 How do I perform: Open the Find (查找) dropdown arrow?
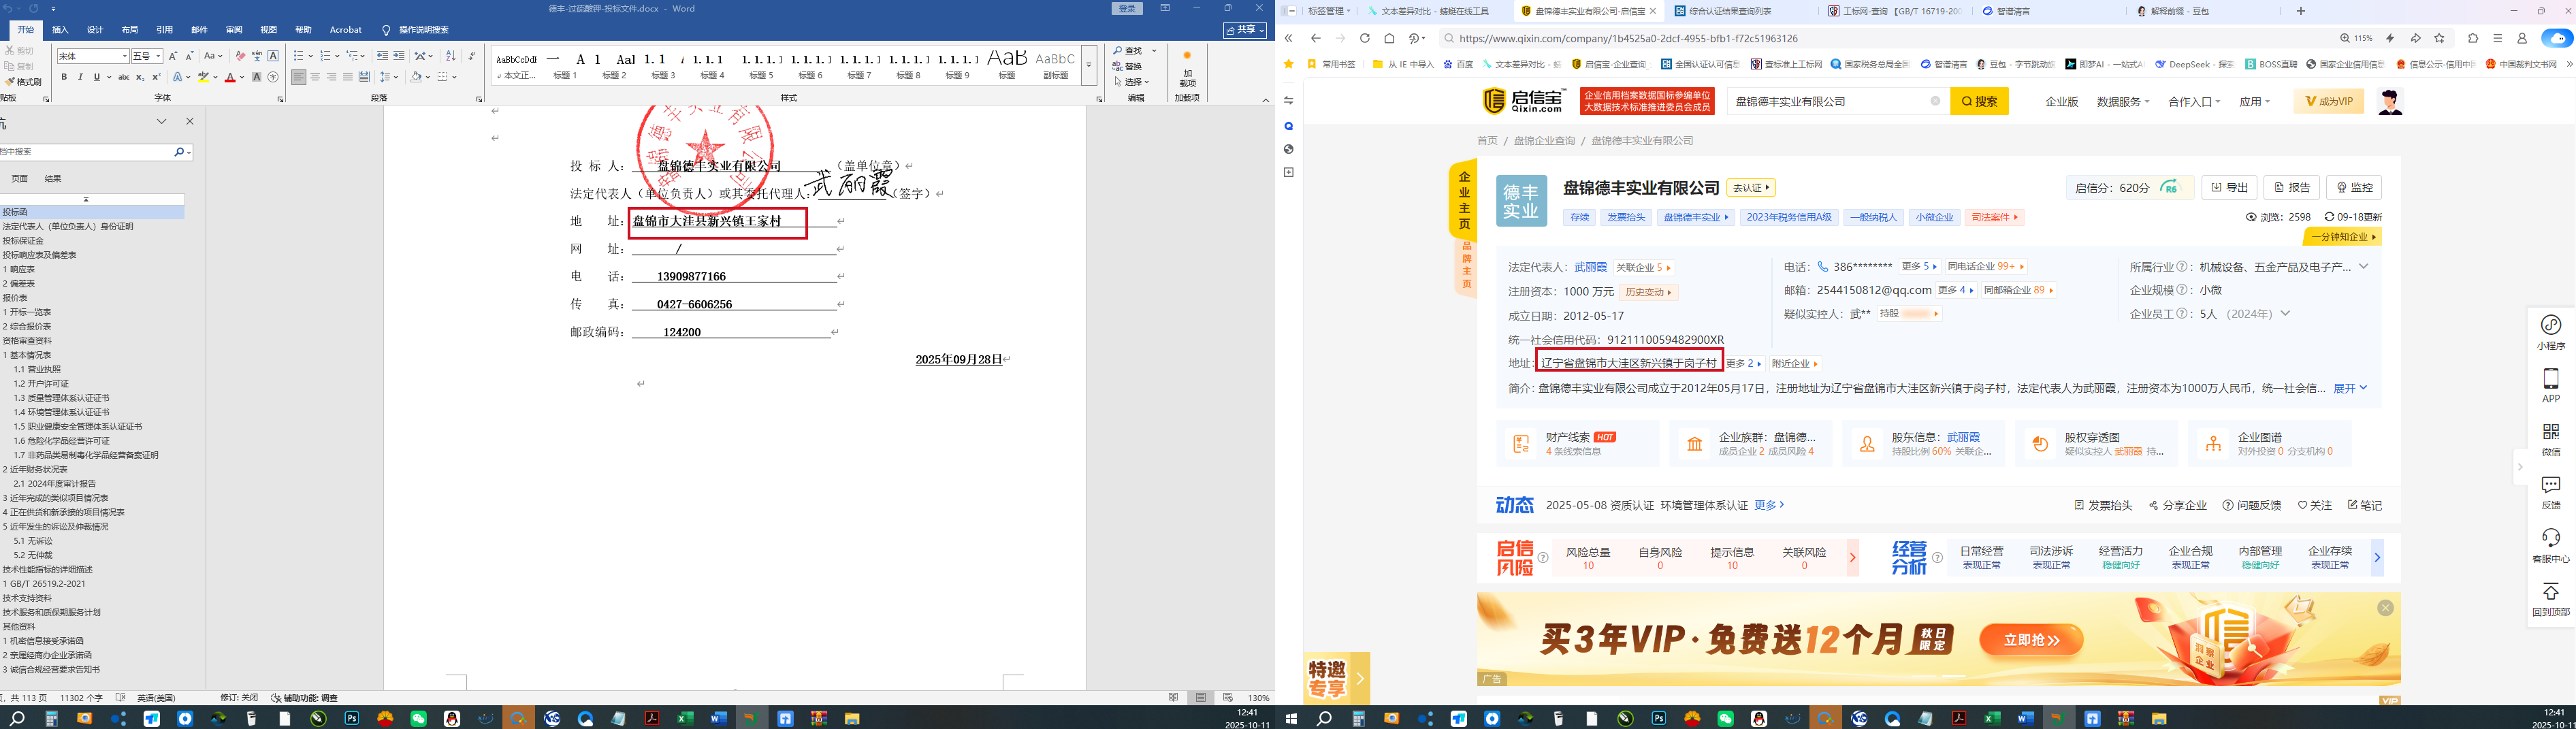click(1155, 51)
